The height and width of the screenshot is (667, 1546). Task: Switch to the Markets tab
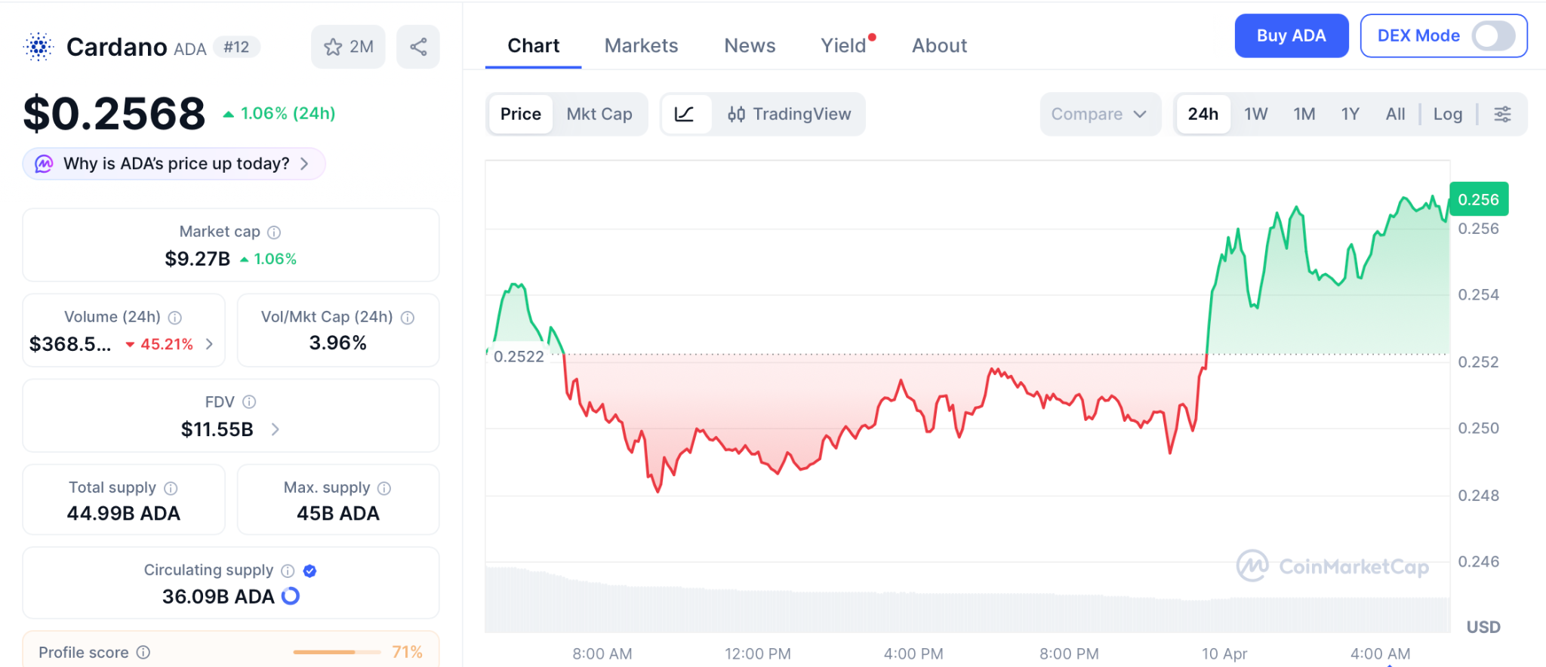pos(641,46)
